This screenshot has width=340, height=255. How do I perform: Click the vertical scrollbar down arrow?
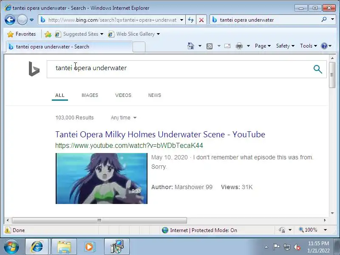tap(332, 213)
